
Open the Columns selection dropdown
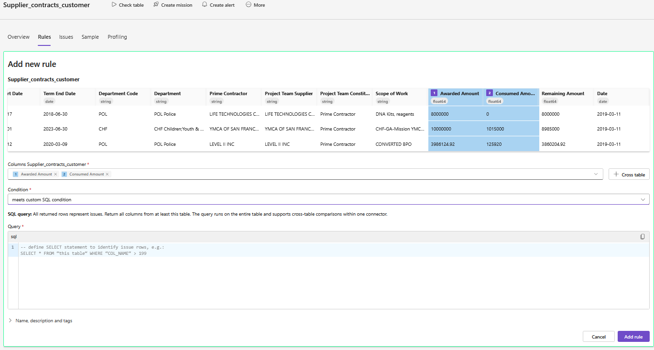(x=596, y=174)
